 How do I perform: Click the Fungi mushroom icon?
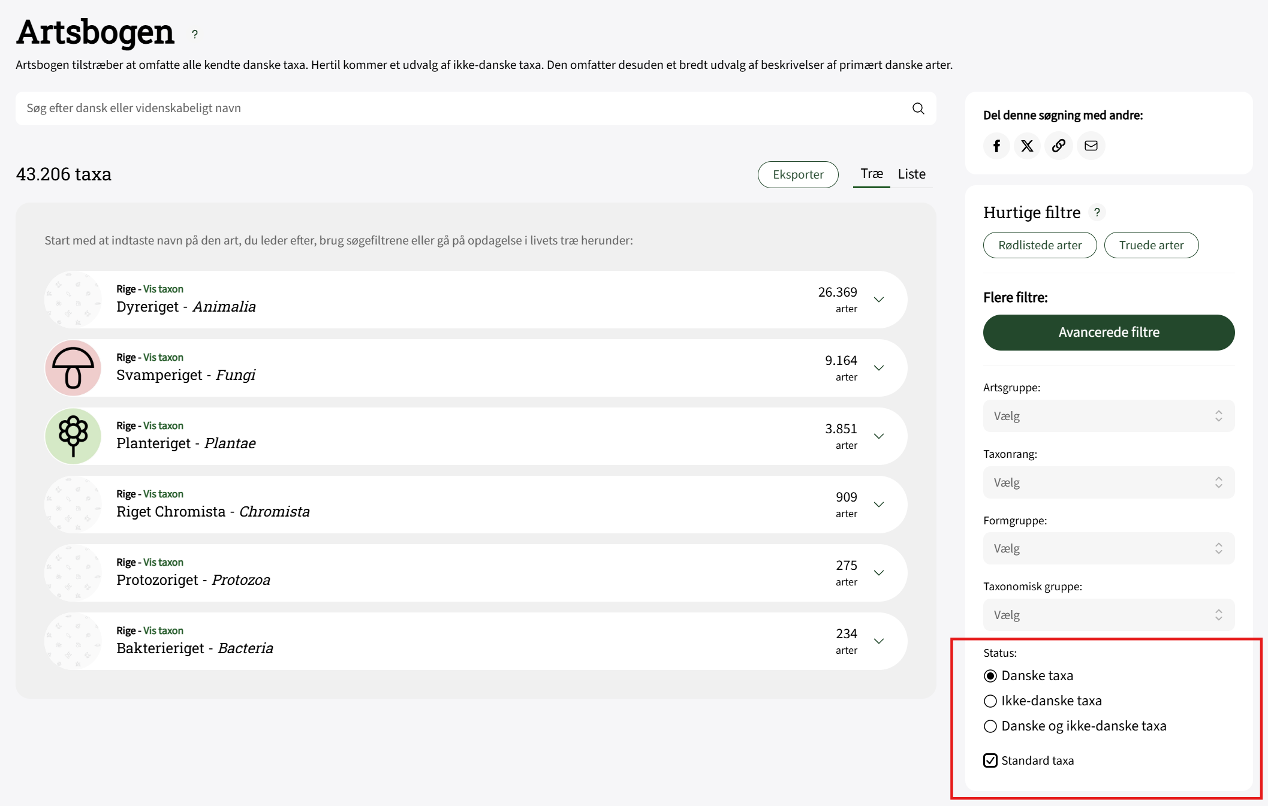[73, 368]
